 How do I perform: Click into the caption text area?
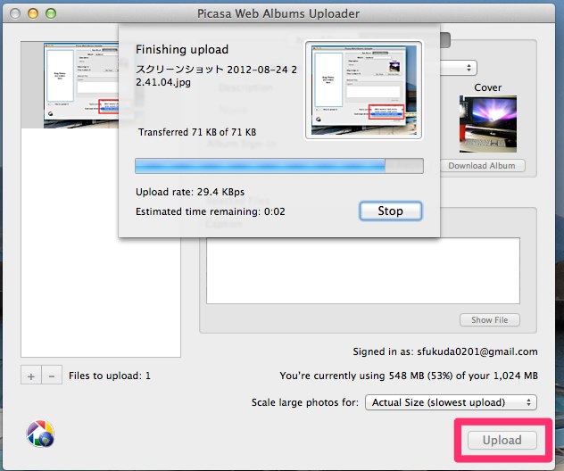(363, 270)
